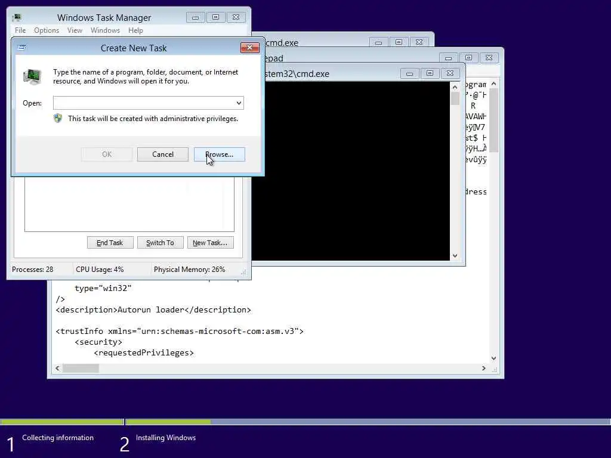611x458 pixels.
Task: Close the Notepad window
Action: tap(489, 58)
